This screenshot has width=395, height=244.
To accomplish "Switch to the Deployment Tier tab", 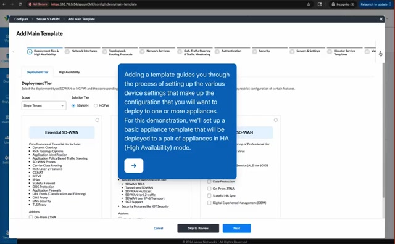I will (37, 72).
